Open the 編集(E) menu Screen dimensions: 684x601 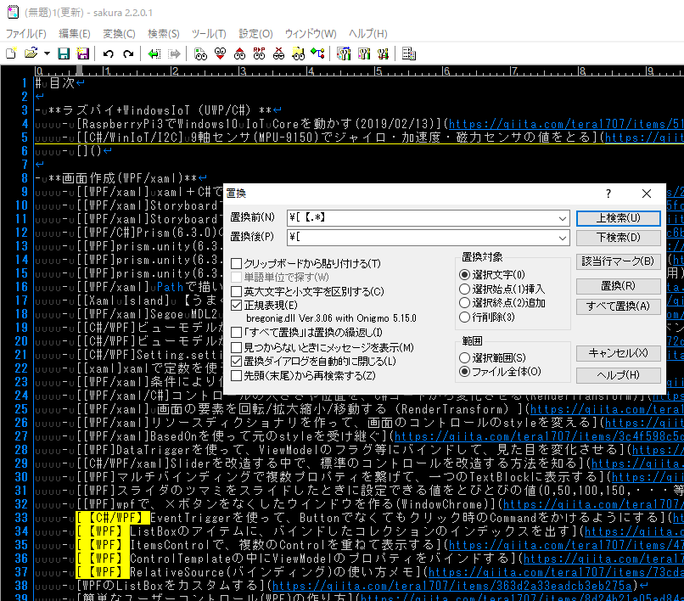click(x=74, y=34)
